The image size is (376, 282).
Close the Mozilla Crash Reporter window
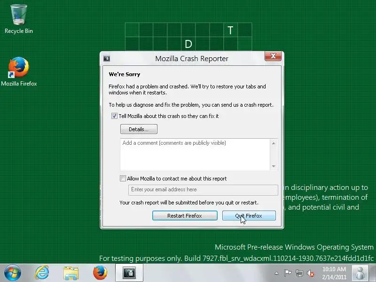click(x=273, y=56)
